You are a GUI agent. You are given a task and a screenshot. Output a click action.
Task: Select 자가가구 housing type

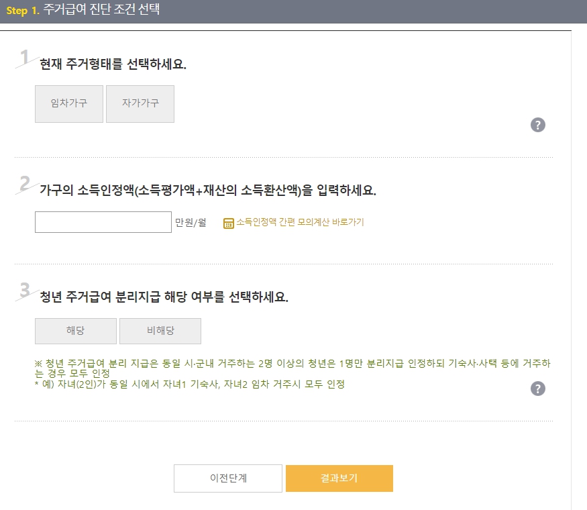click(140, 104)
